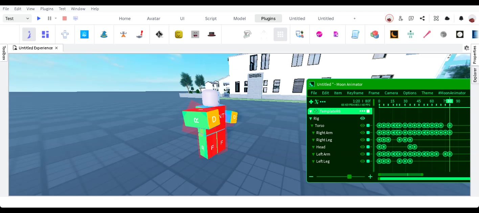Click the blue sparkle plugin icon
The image size is (479, 213).
tap(29, 34)
